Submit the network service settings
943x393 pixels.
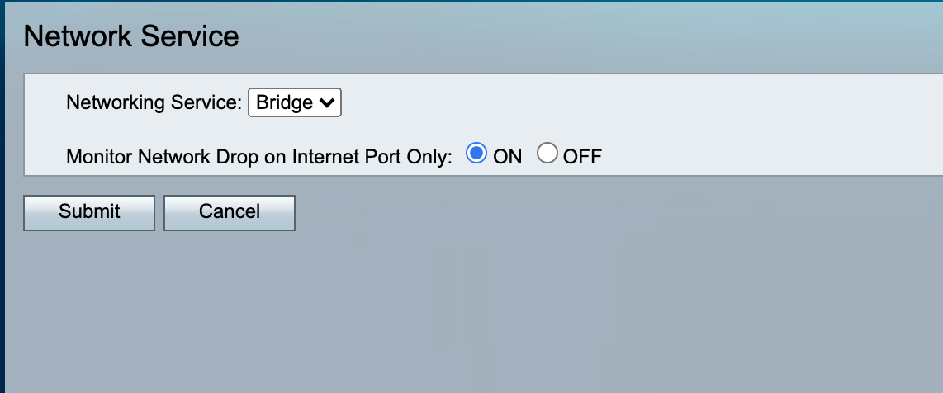pos(89,213)
